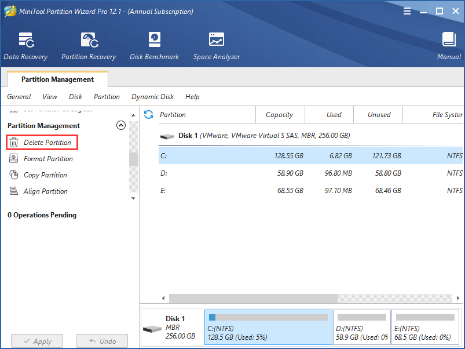The width and height of the screenshot is (465, 349).
Task: Click the 6.82 GB used cell
Action: [x=340, y=156]
